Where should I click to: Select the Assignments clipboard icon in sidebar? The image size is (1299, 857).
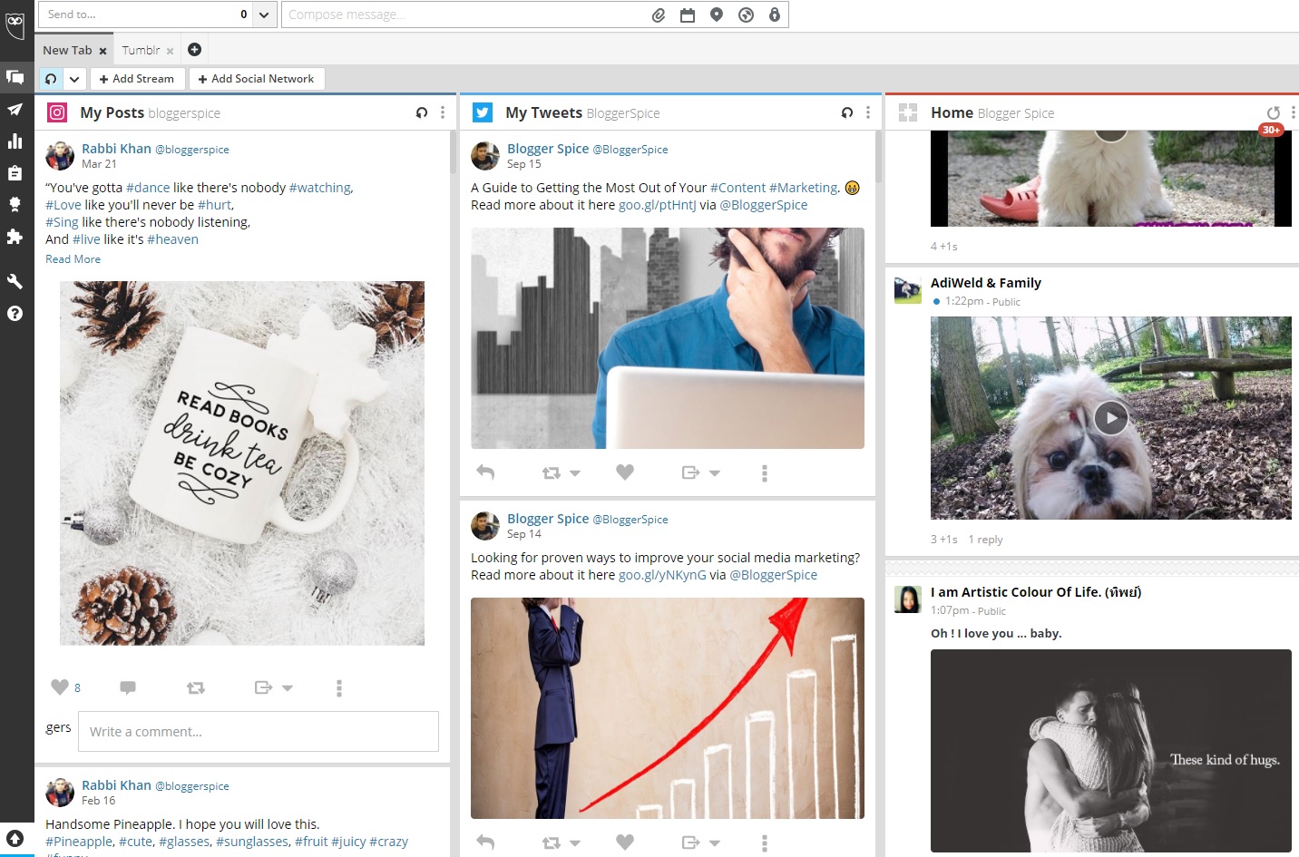point(15,171)
